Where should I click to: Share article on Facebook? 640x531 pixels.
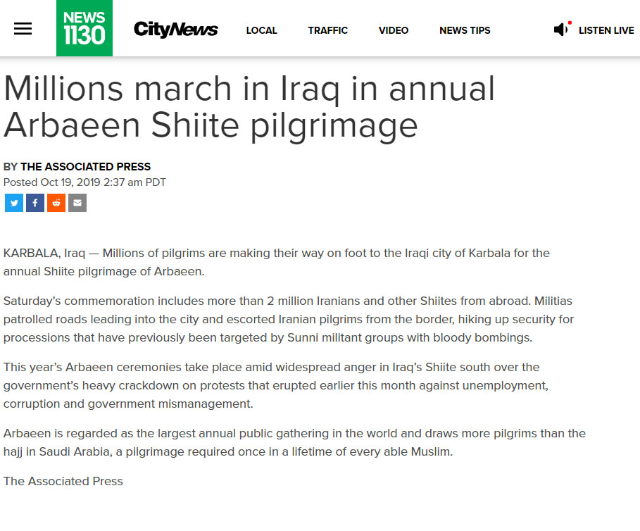pyautogui.click(x=35, y=203)
